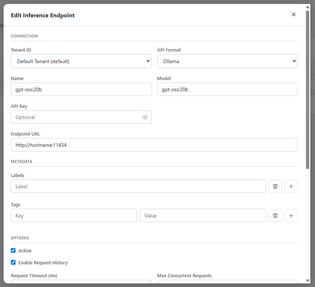315x287 pixels.
Task: Close the Edit Inference Endpoint dialog
Action: pos(293,14)
